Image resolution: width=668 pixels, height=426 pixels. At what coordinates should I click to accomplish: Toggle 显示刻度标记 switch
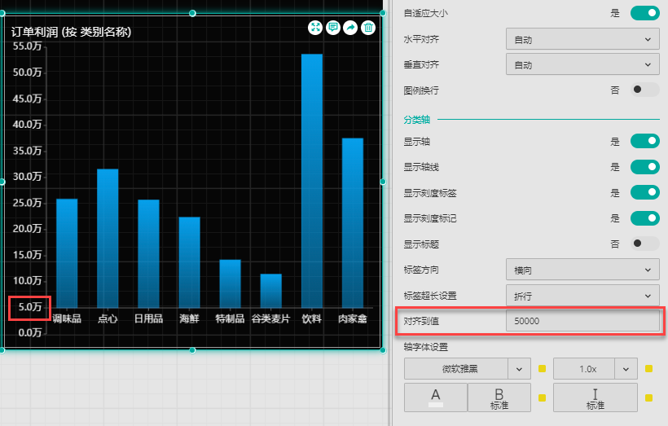tap(645, 218)
